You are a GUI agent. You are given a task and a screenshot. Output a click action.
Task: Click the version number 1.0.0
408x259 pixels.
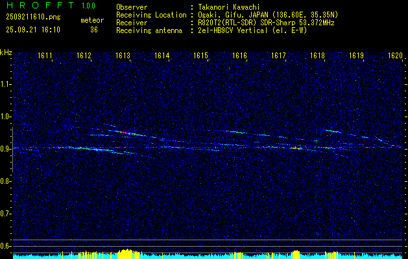(88, 6)
